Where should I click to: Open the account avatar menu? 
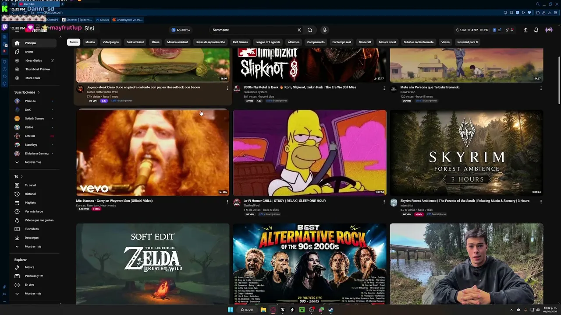549,30
